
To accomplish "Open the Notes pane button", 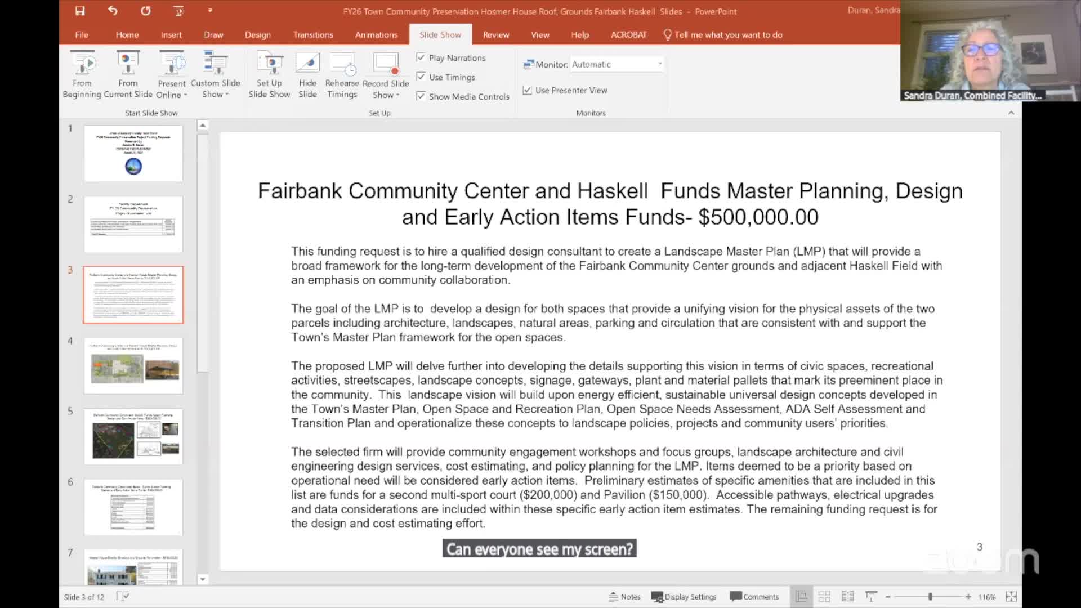I will pyautogui.click(x=625, y=597).
